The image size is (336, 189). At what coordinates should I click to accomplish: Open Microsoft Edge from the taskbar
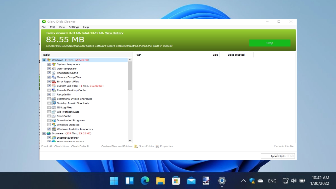point(145,181)
